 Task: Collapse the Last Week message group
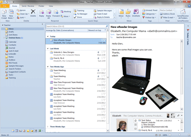click(48, 49)
